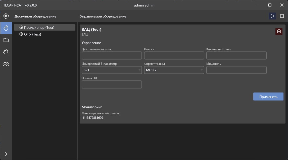Open the Формат трассы MLOG dropdown
This screenshot has height=160, width=288.
click(174, 70)
